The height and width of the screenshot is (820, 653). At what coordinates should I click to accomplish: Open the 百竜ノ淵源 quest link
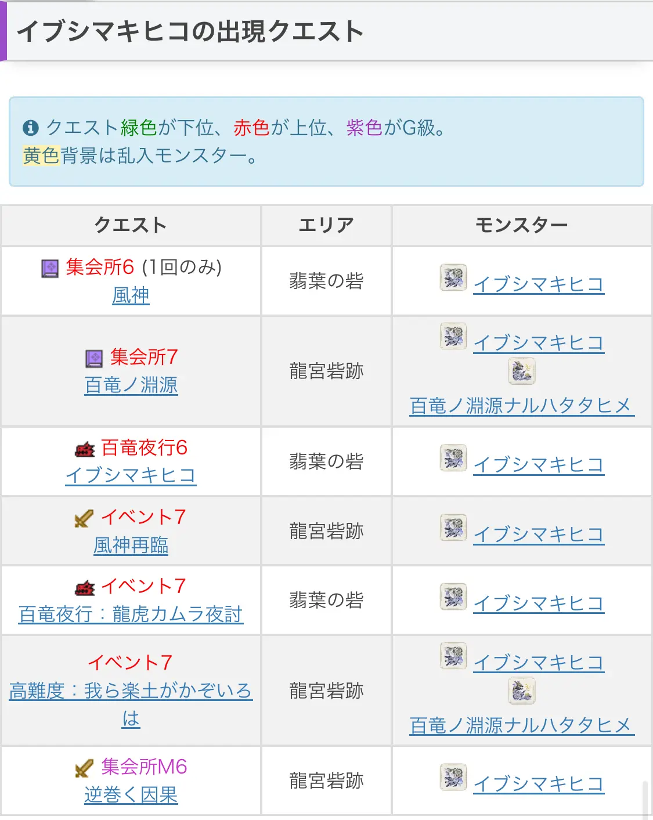coord(131,385)
